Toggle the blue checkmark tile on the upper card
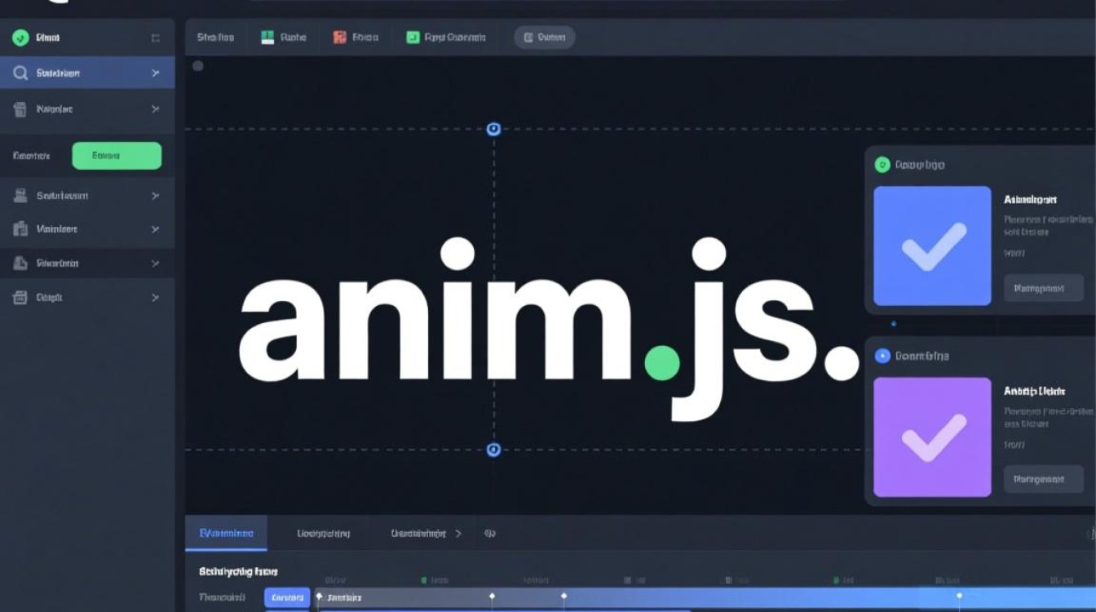The width and height of the screenshot is (1096, 612). tap(931, 246)
